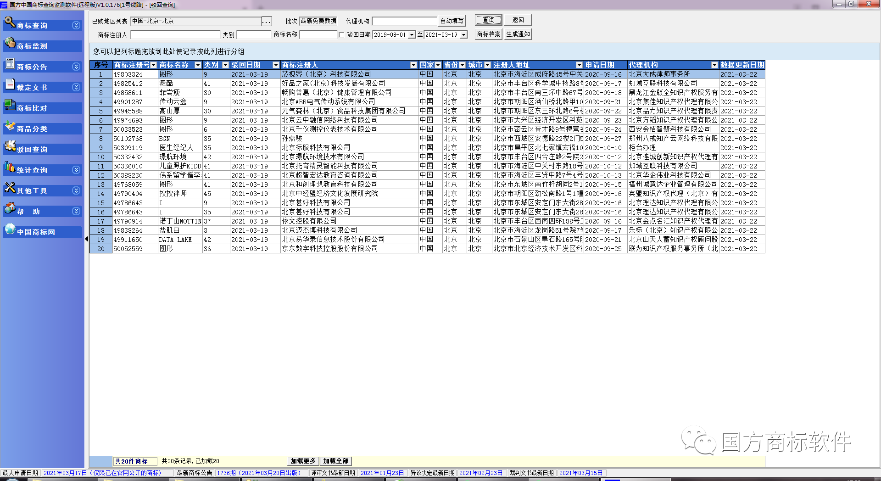
Task: Select registrant 京东数字科技控股股份有限公司
Action: pos(349,249)
